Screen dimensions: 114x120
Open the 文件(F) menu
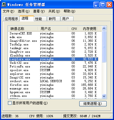(8, 11)
